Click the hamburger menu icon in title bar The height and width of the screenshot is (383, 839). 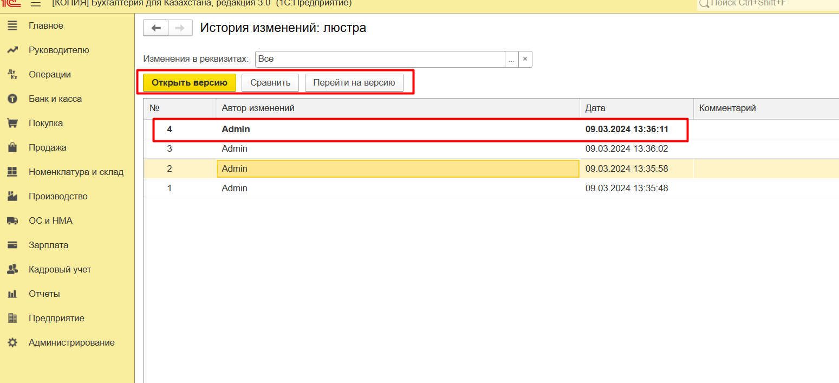tap(36, 4)
